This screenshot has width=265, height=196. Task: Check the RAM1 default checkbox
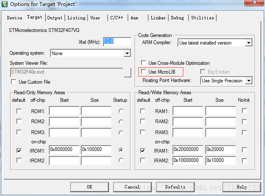click(x=143, y=111)
